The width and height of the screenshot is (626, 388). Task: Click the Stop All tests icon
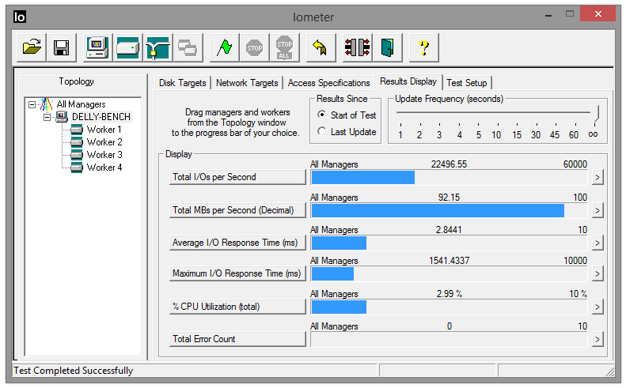click(x=284, y=47)
